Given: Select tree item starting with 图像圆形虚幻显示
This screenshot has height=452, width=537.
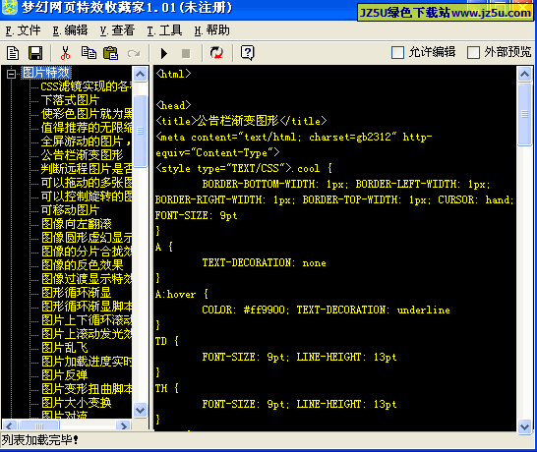Looking at the screenshot, I should pyautogui.click(x=87, y=238).
